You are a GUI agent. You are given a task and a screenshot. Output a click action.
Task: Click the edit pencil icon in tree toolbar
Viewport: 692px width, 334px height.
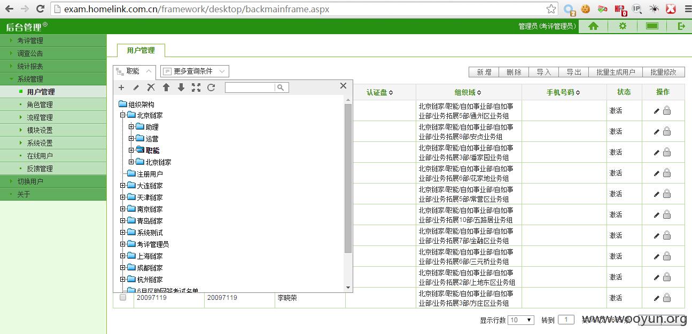click(136, 88)
